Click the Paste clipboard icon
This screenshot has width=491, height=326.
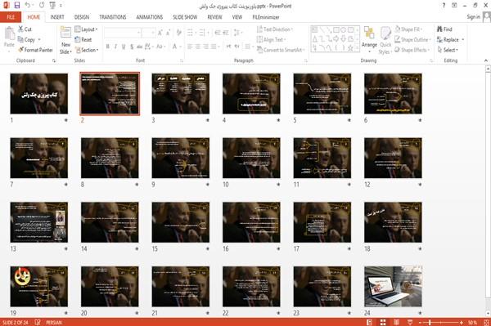9,33
